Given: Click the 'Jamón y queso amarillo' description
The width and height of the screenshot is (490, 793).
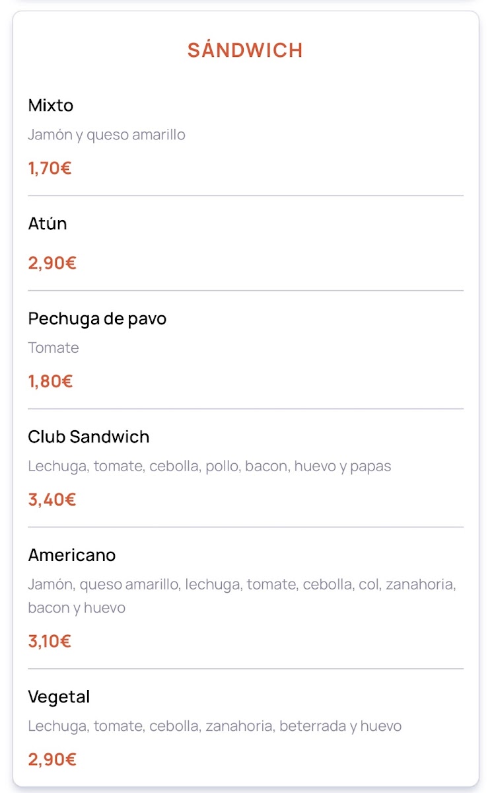Looking at the screenshot, I should 106,135.
